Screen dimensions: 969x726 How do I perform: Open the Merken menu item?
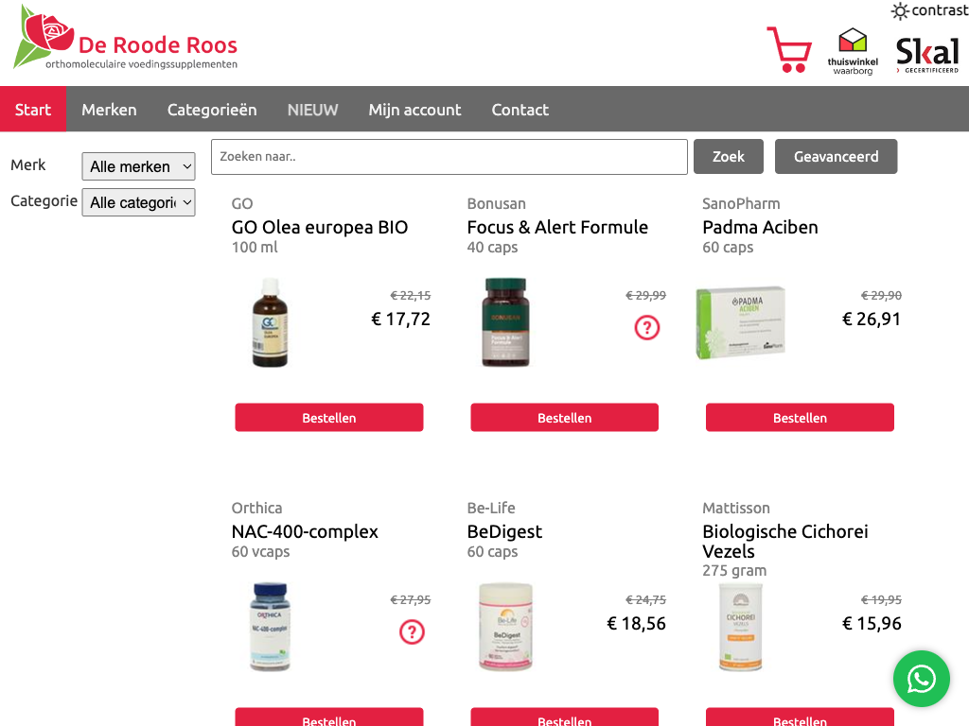(109, 110)
